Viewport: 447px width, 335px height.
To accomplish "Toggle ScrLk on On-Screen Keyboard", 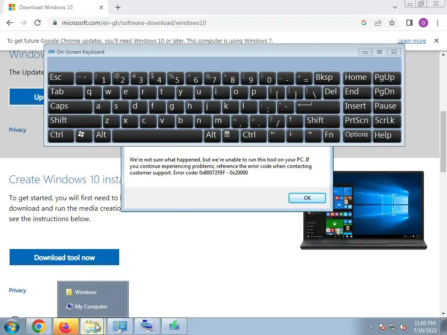I will coord(387,121).
